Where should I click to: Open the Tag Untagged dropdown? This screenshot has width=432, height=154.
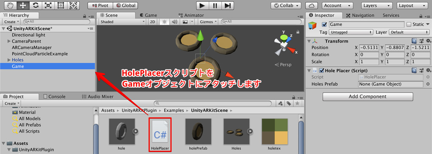click(x=351, y=32)
